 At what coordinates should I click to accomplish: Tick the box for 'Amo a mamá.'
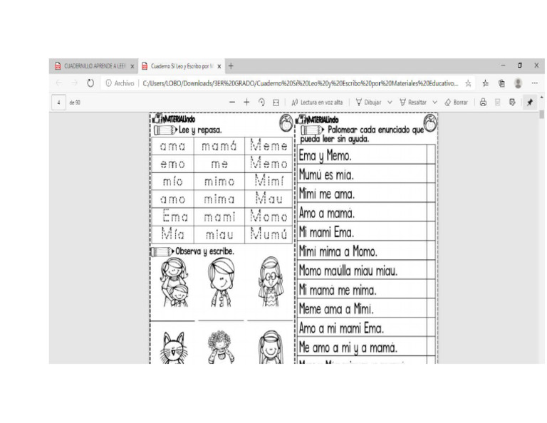[x=431, y=211]
